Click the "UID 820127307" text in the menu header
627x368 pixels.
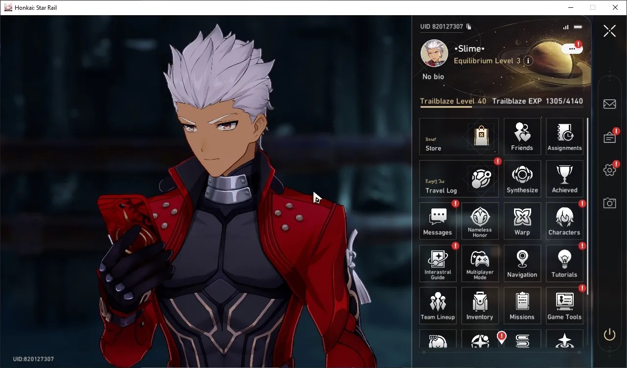(x=442, y=26)
